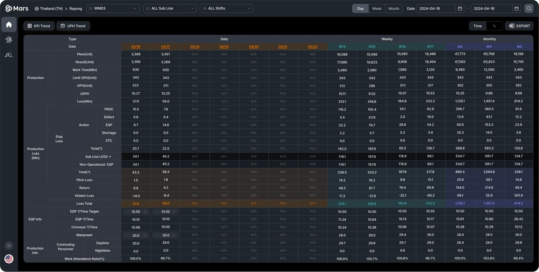Click the US flag language icon
The width and height of the screenshot is (539, 272).
[x=9, y=259]
